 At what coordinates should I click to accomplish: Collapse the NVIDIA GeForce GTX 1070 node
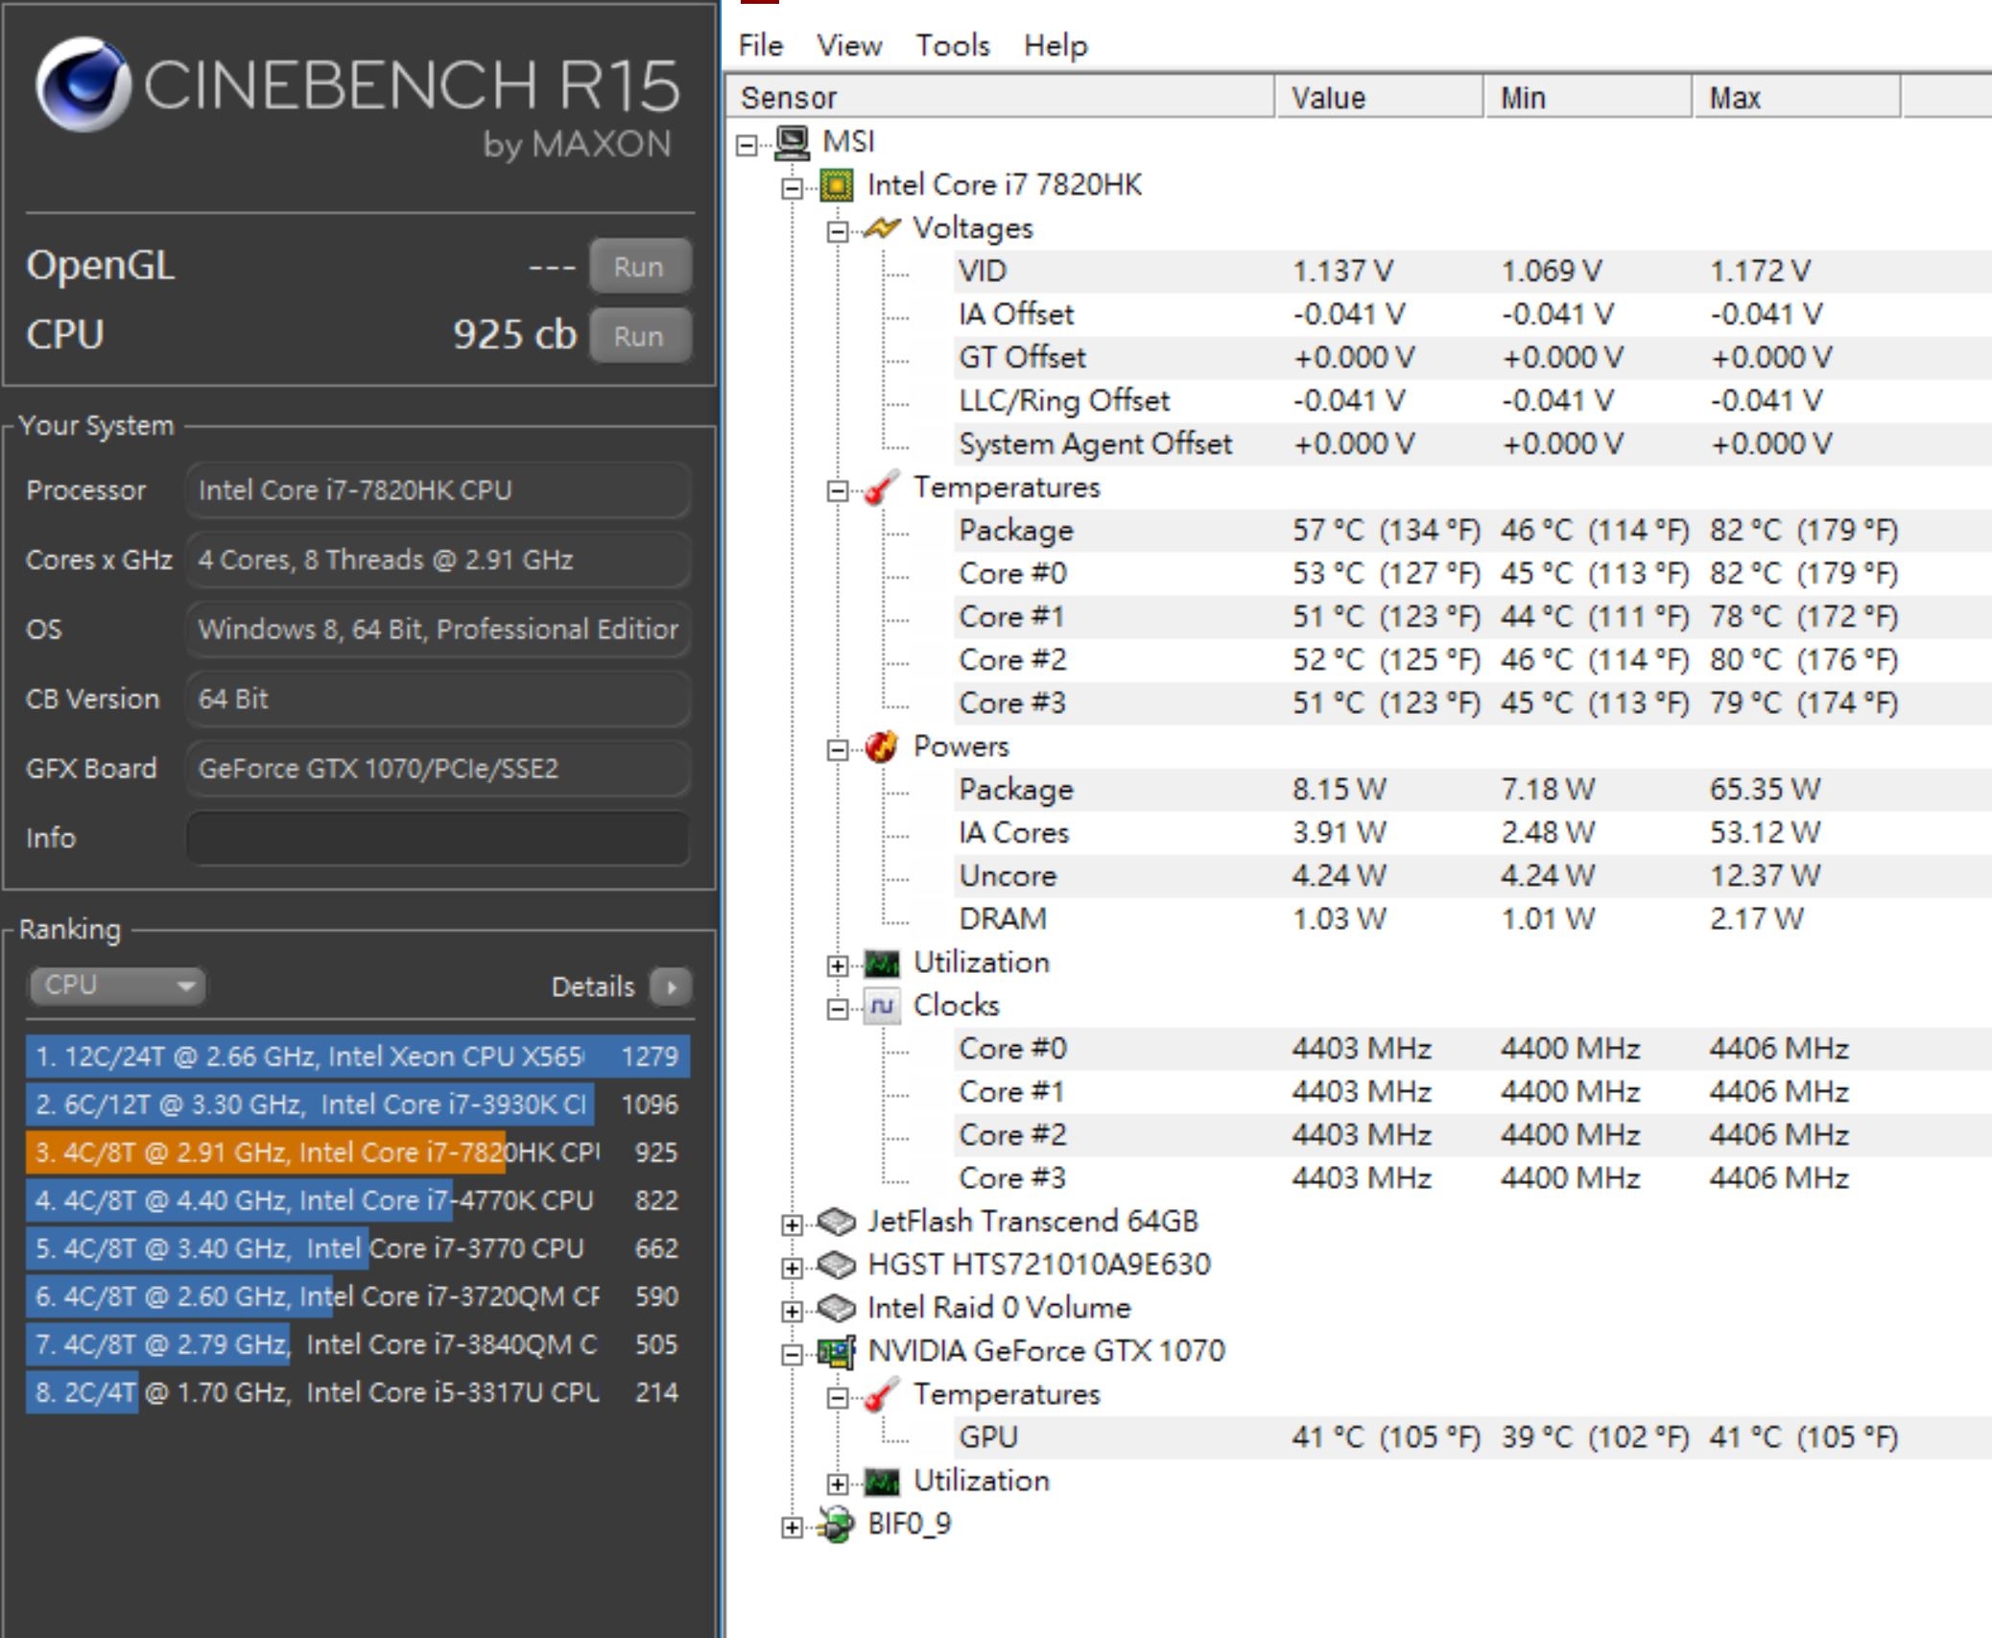(x=793, y=1354)
